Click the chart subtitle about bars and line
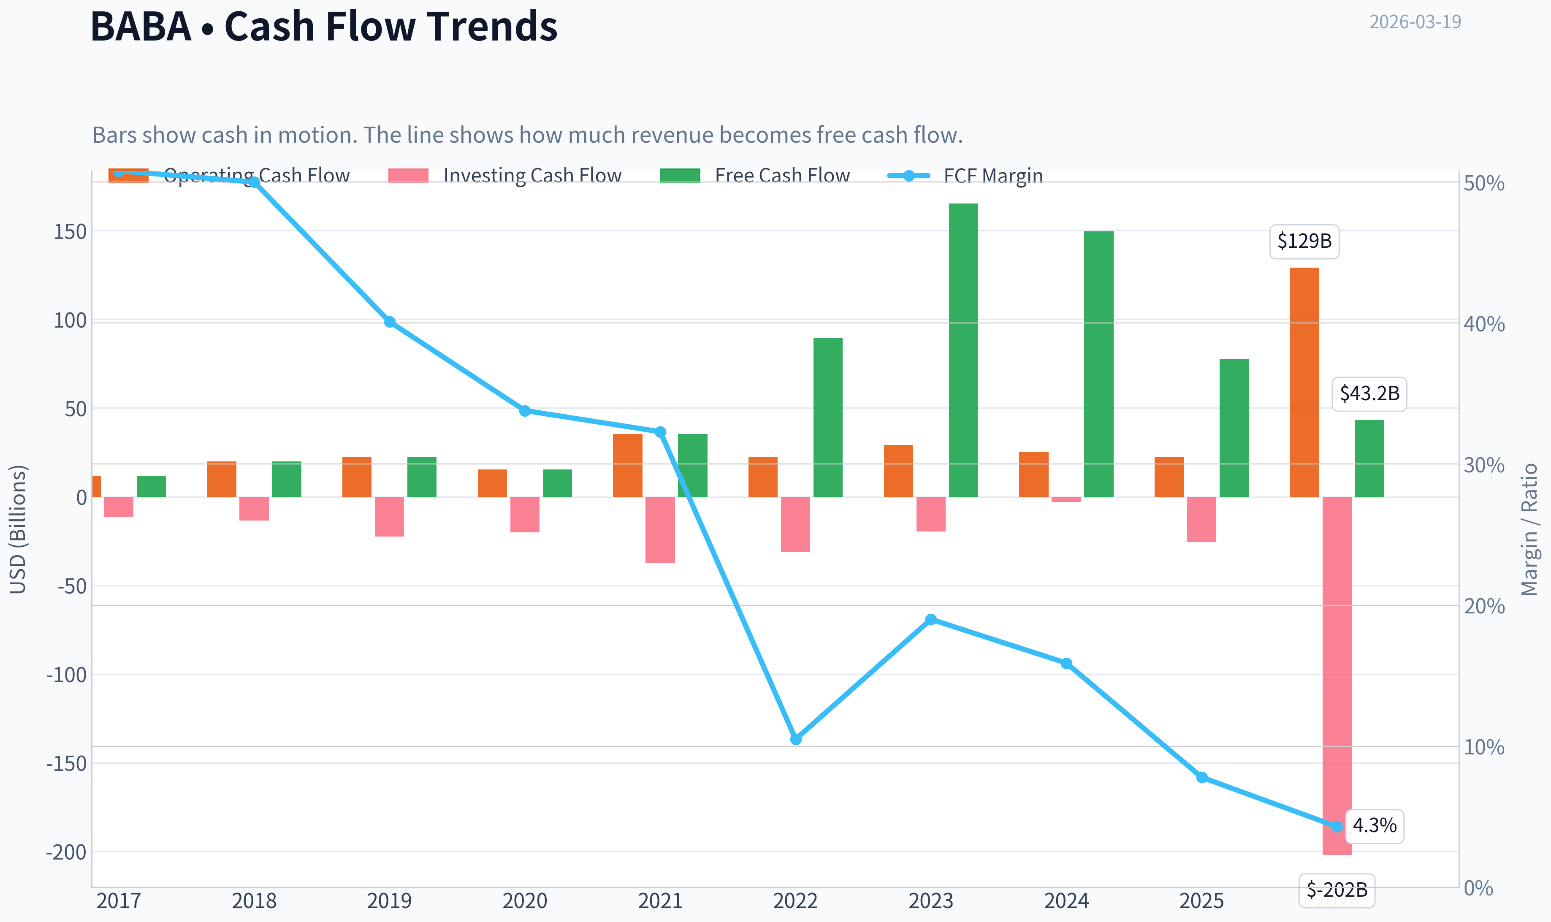The image size is (1551, 922). pyautogui.click(x=527, y=135)
